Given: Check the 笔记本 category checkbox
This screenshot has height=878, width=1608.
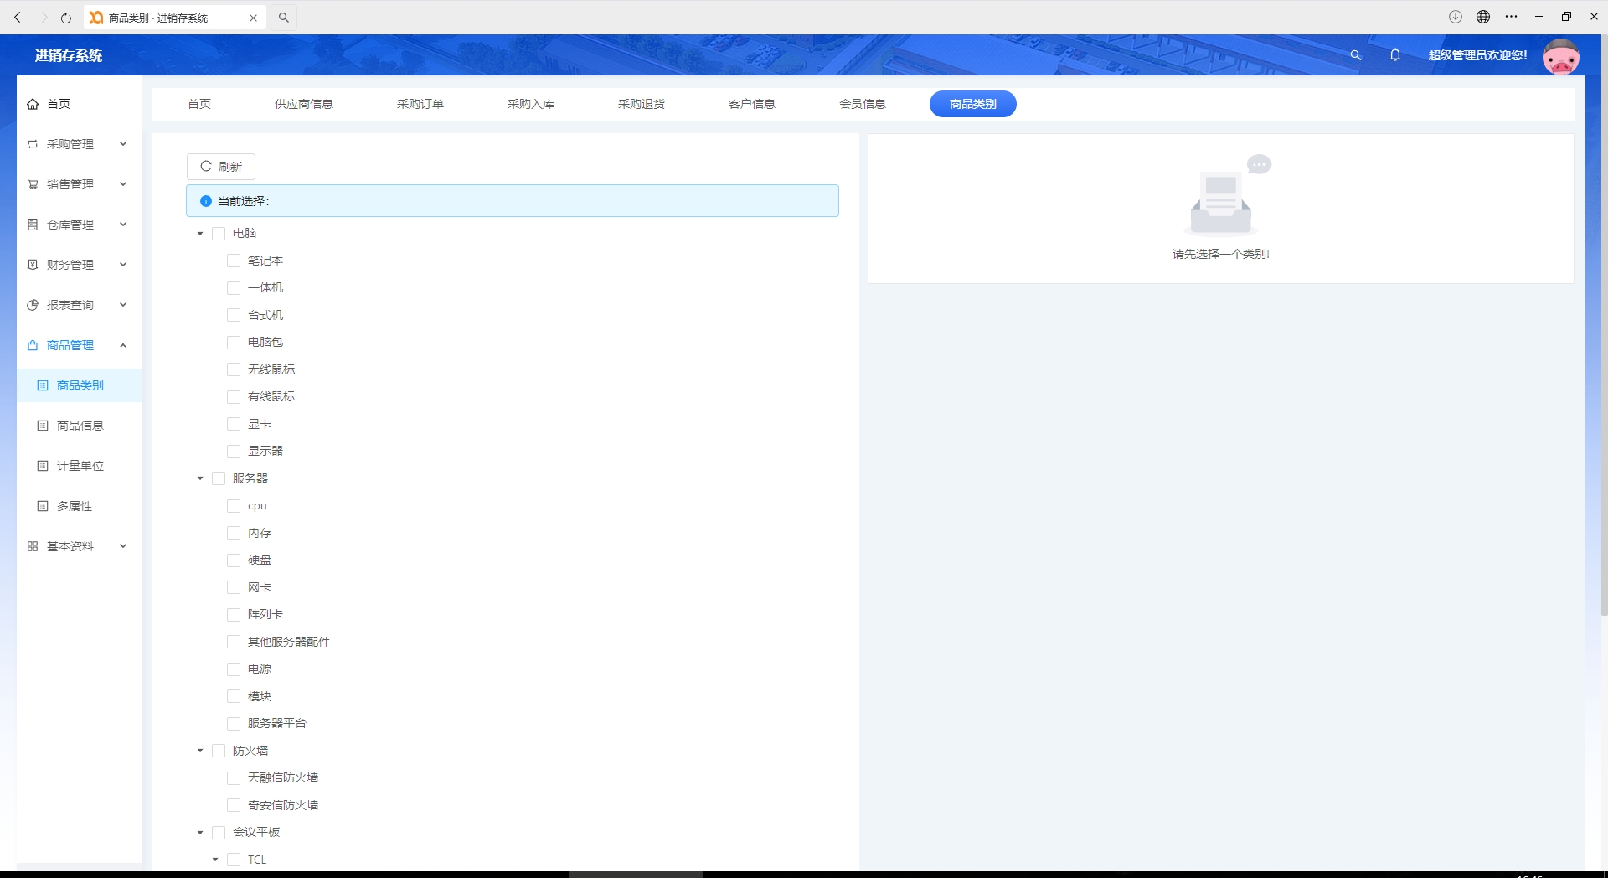Looking at the screenshot, I should (234, 261).
